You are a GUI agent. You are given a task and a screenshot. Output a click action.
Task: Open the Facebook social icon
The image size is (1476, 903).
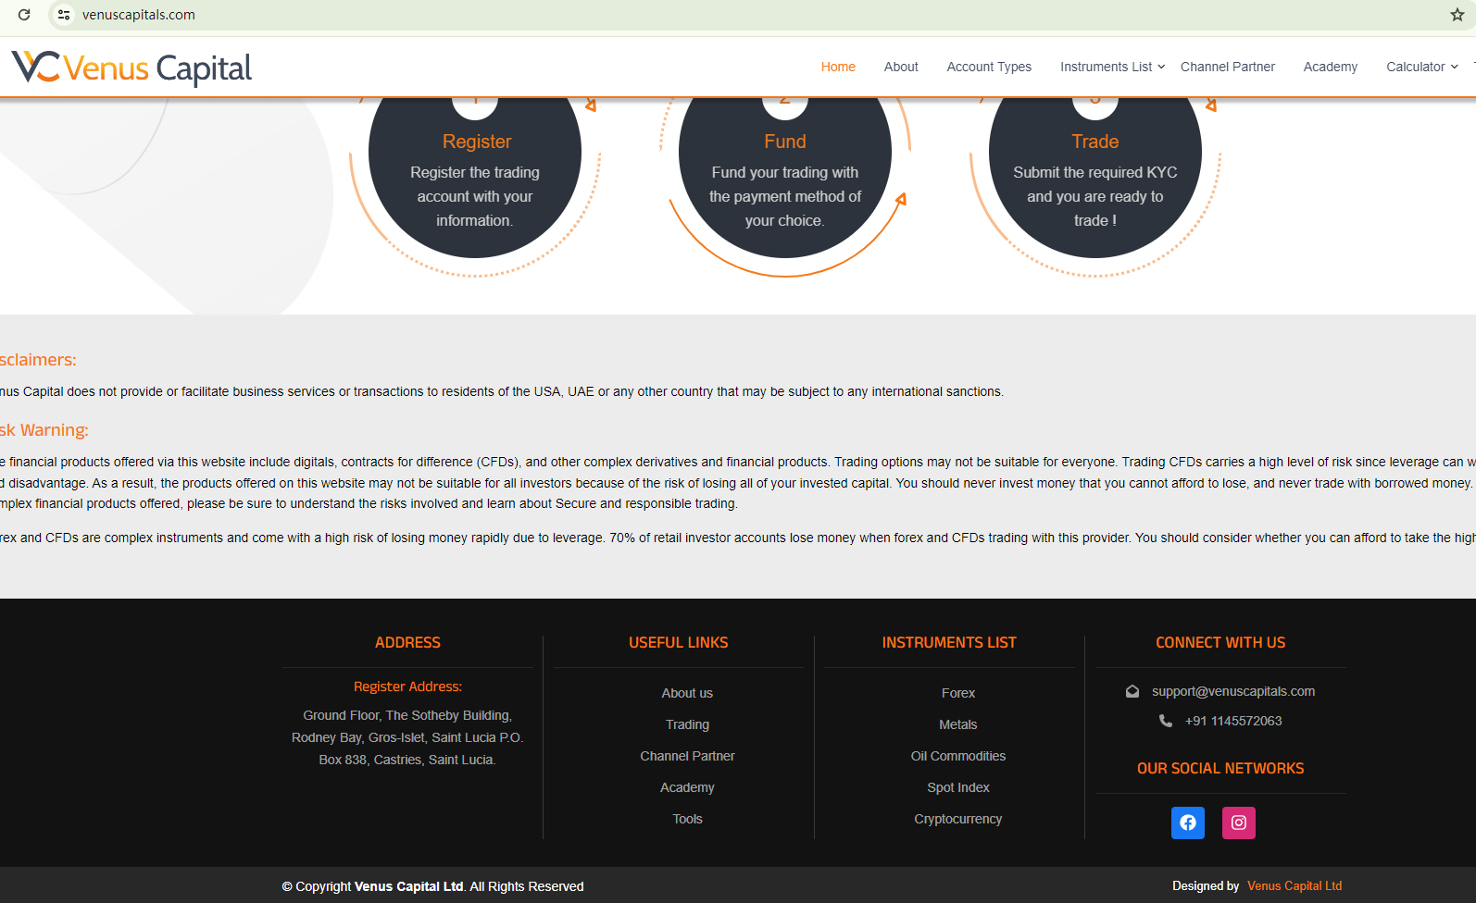(x=1187, y=823)
